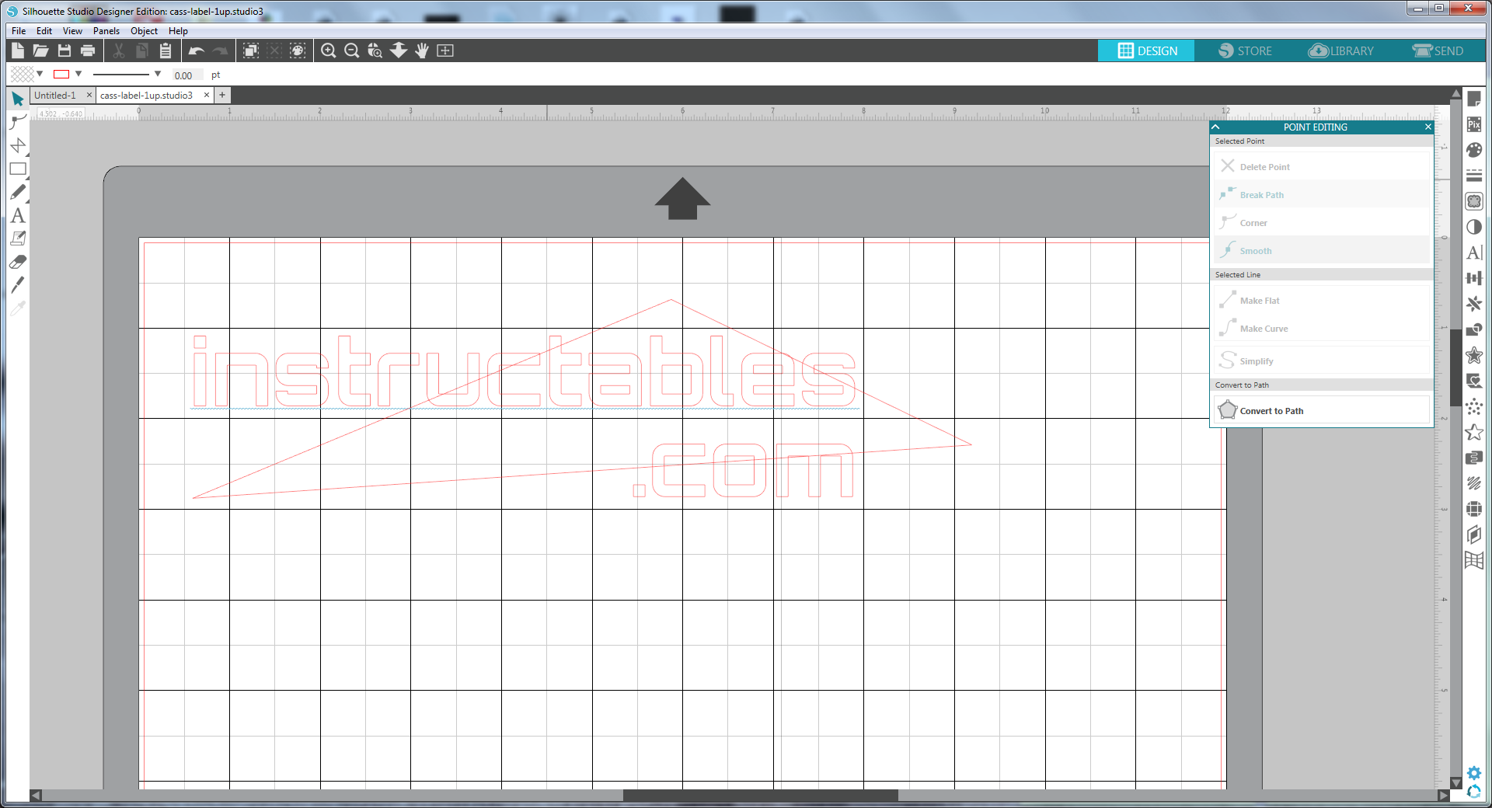Zoom out of the canvas
Screen dimensions: 1492x808
click(x=352, y=50)
